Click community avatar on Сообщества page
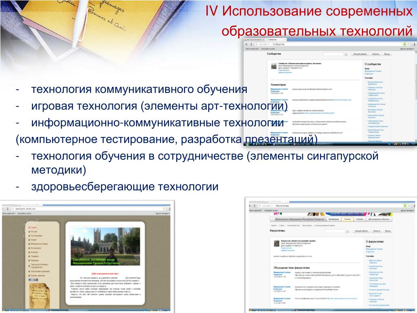The image size is (417, 313). click(274, 66)
